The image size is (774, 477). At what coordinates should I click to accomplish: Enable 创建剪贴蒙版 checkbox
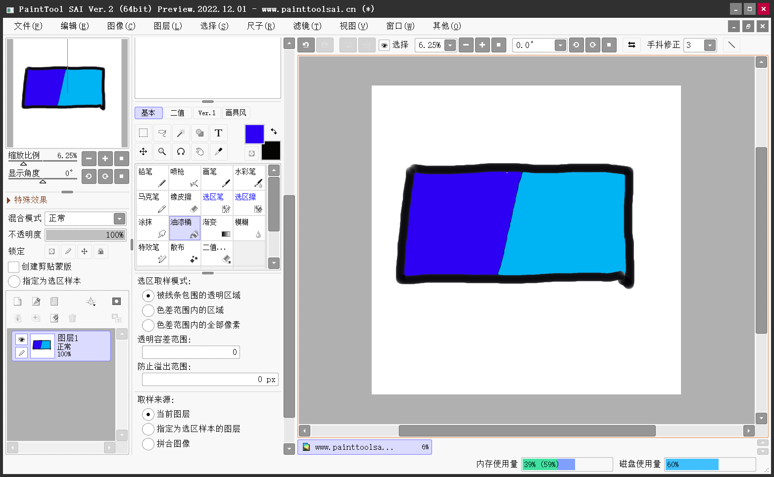(x=14, y=267)
